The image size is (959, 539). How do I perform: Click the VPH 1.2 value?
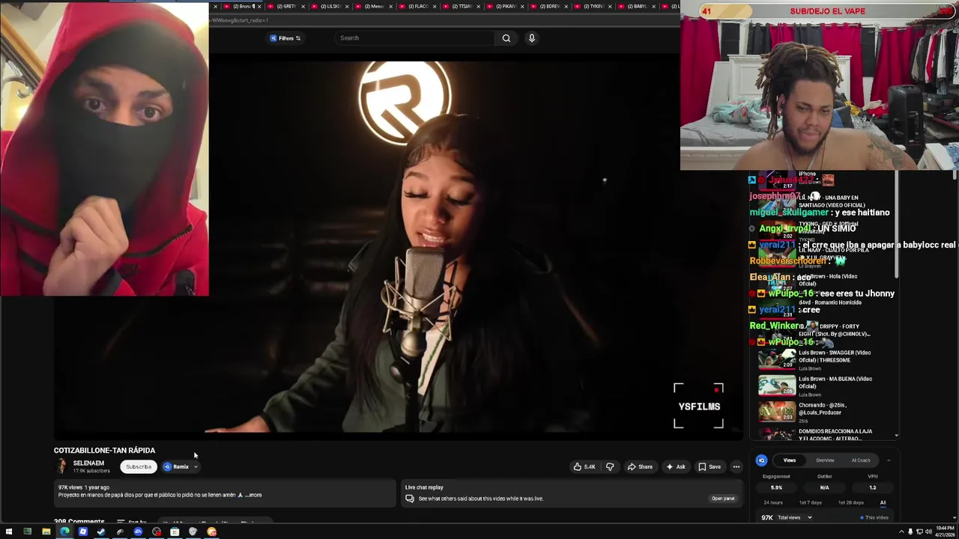click(x=872, y=487)
